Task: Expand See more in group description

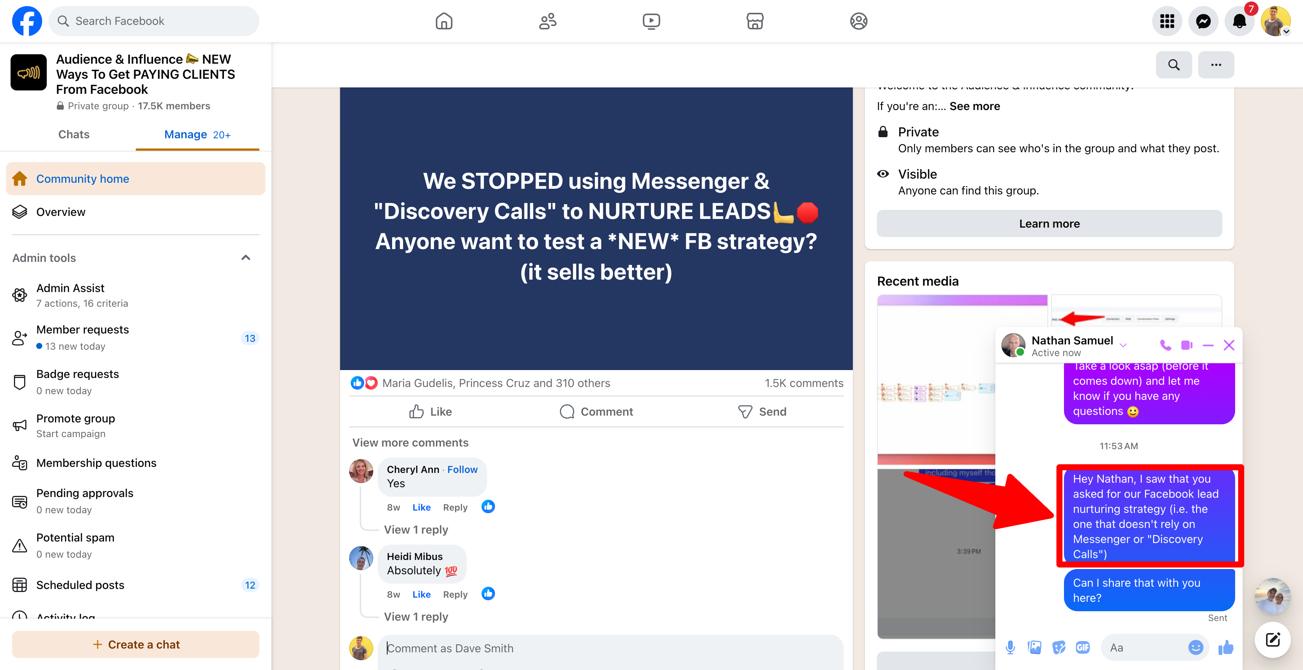Action: tap(974, 106)
